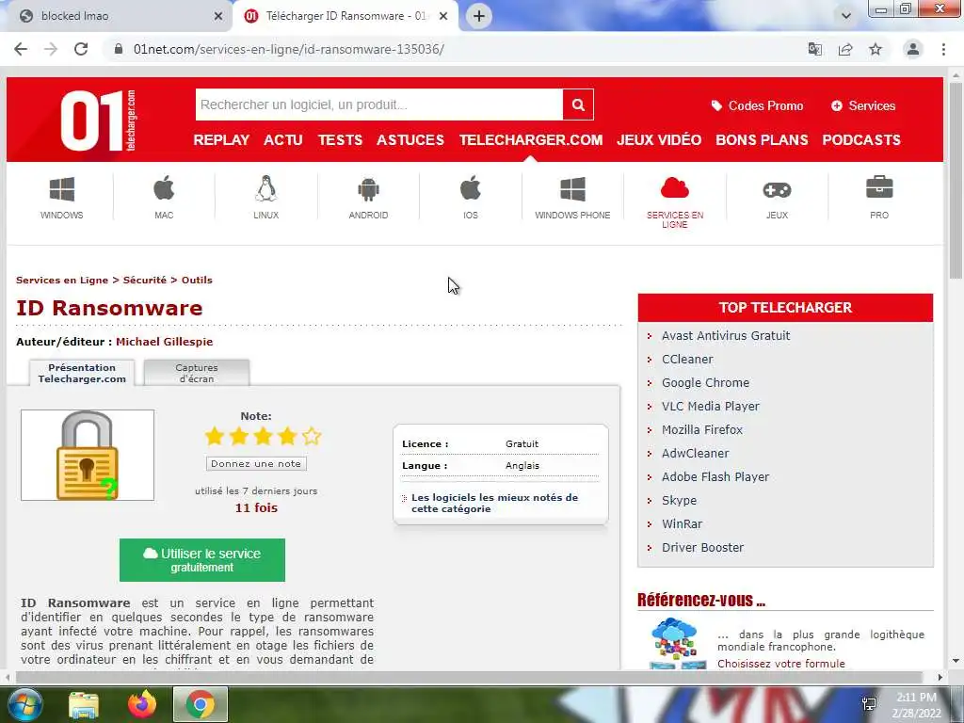
Task: Open the ASTUCES menu item
Action: 410,140
